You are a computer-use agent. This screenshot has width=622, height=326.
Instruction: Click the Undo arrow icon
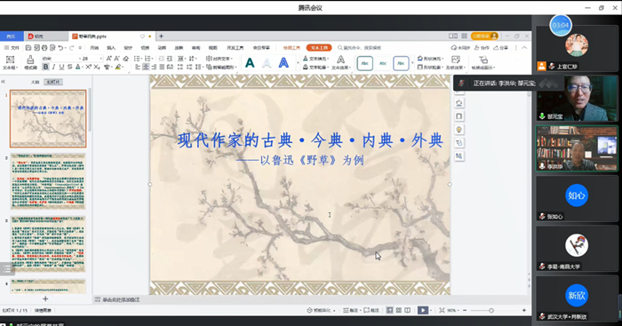60,48
